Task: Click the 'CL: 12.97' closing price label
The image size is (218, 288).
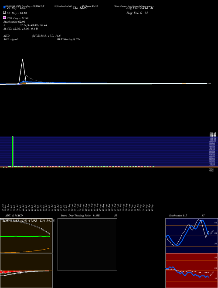Action: tap(80, 8)
